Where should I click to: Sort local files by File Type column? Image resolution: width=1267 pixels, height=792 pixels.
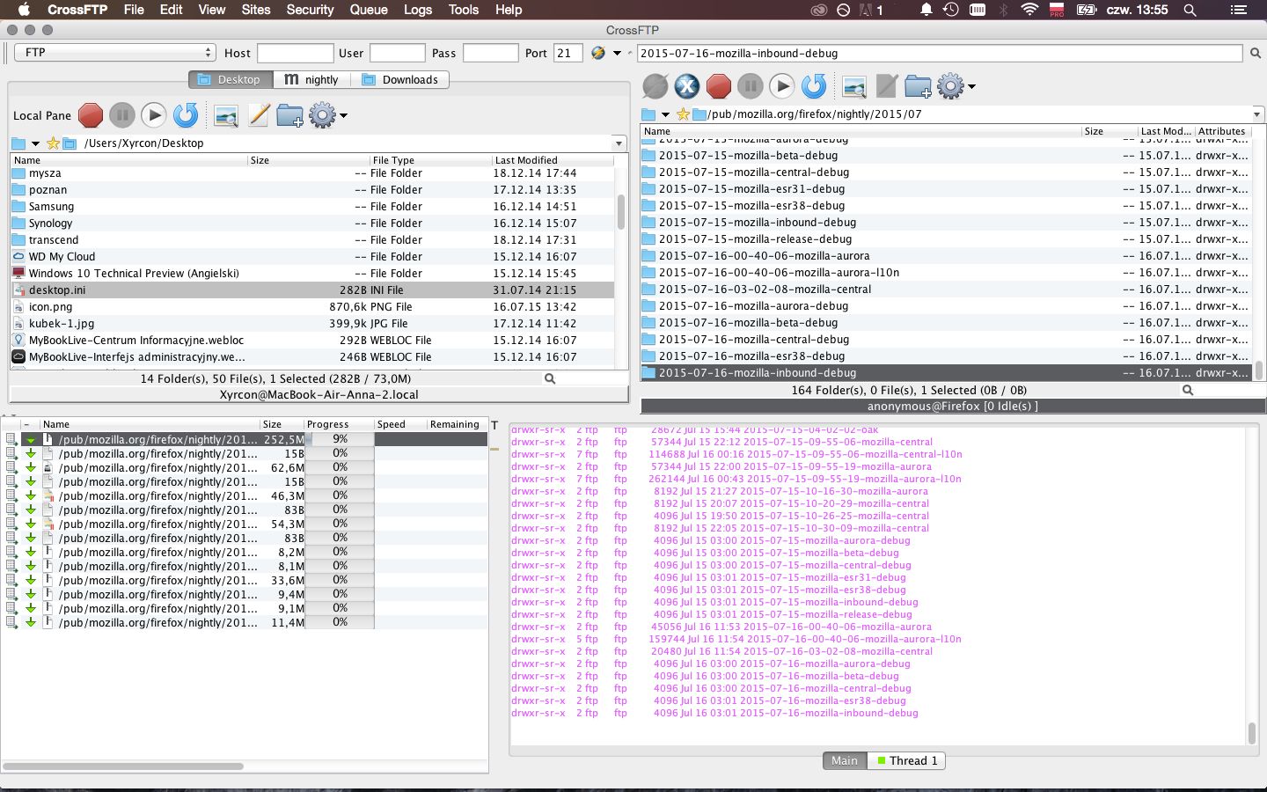[429, 160]
